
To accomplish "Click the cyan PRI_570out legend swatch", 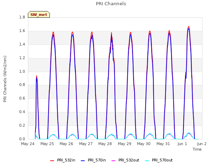I will pyautogui.click(x=147, y=160).
